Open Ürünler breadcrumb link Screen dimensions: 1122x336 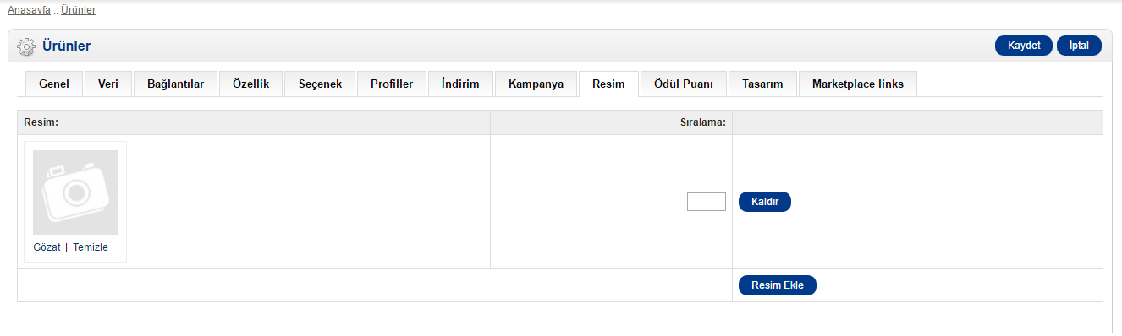pyautogui.click(x=78, y=10)
